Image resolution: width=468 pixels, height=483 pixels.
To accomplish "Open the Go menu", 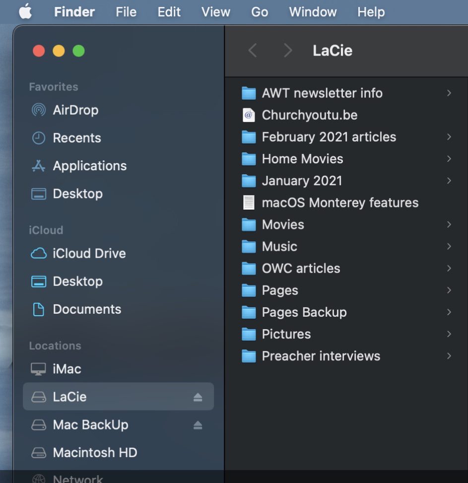I will [260, 12].
